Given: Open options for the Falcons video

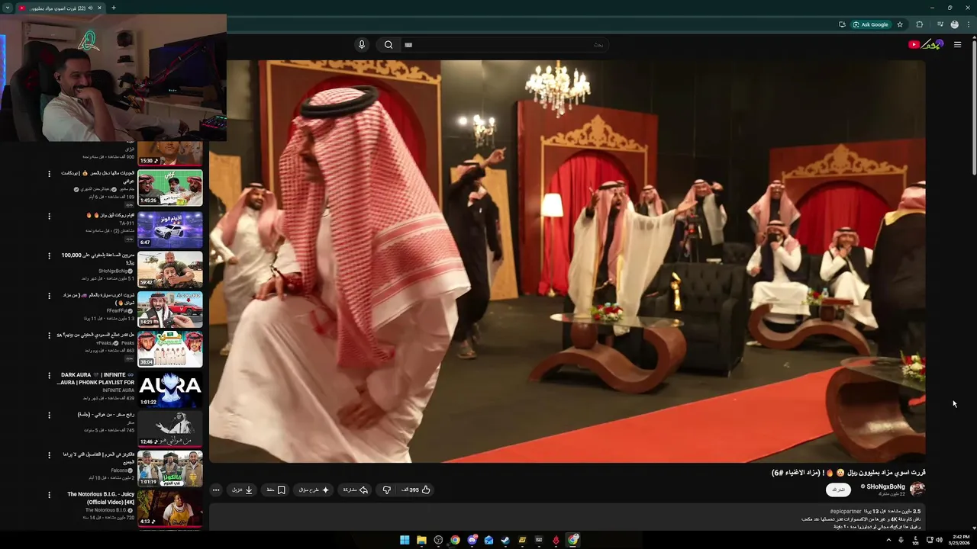Looking at the screenshot, I should [x=50, y=455].
